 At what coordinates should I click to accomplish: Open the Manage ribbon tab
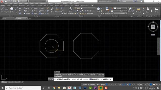(x=34, y=6)
